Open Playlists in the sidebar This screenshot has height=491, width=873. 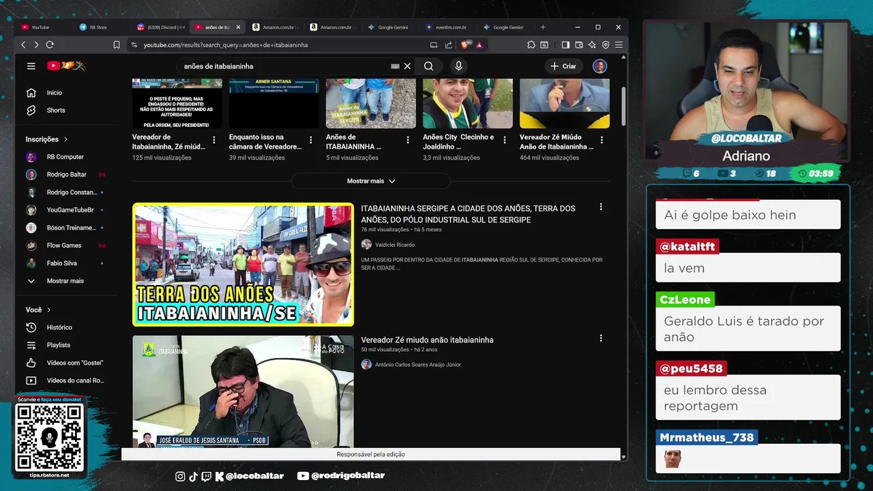65,345
